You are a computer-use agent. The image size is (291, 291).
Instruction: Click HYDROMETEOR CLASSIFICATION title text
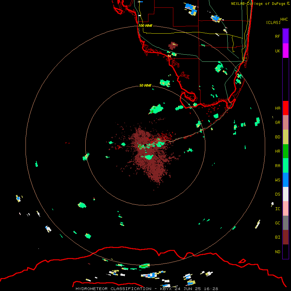point(113,289)
